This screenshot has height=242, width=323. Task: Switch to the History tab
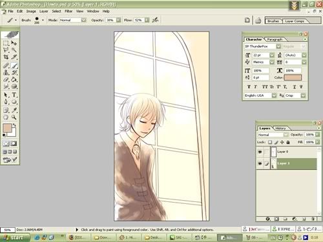[x=280, y=128]
